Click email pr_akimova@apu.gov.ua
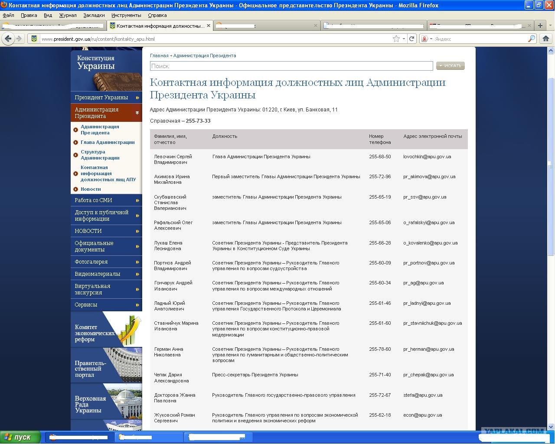Image resolution: width=555 pixels, height=444 pixels. click(429, 176)
